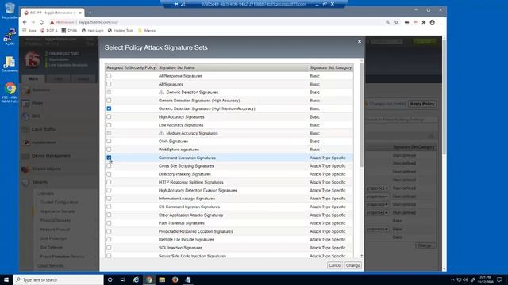This screenshot has width=508, height=285.
Task: Open notification center icon
Action: click(x=499, y=279)
